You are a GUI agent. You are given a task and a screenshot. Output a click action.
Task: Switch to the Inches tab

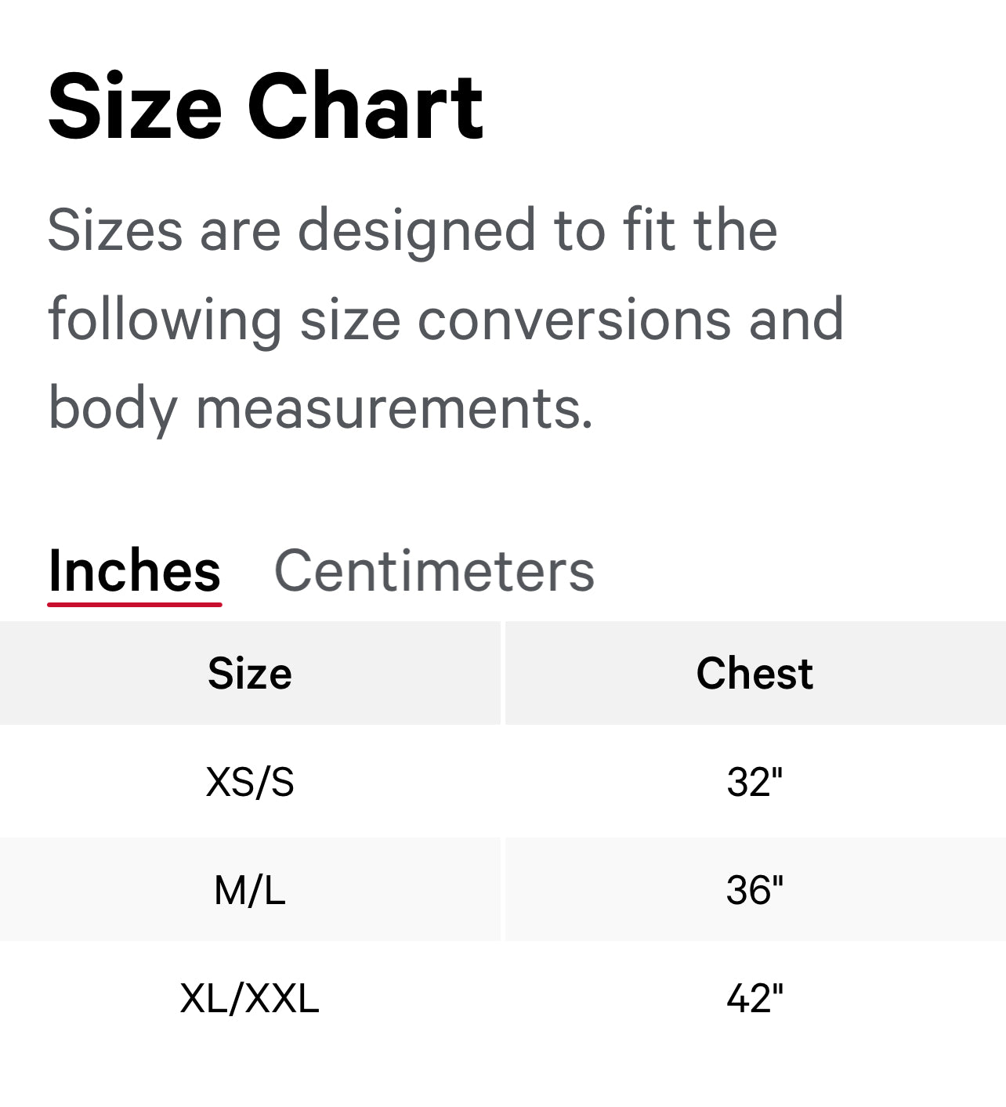pyautogui.click(x=134, y=571)
